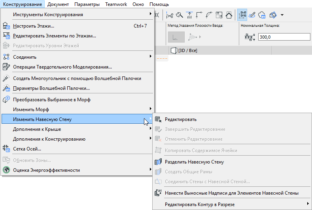Close the Конструирование menu via its title
Viewport: 312px width, 210px height.
pos(23,4)
